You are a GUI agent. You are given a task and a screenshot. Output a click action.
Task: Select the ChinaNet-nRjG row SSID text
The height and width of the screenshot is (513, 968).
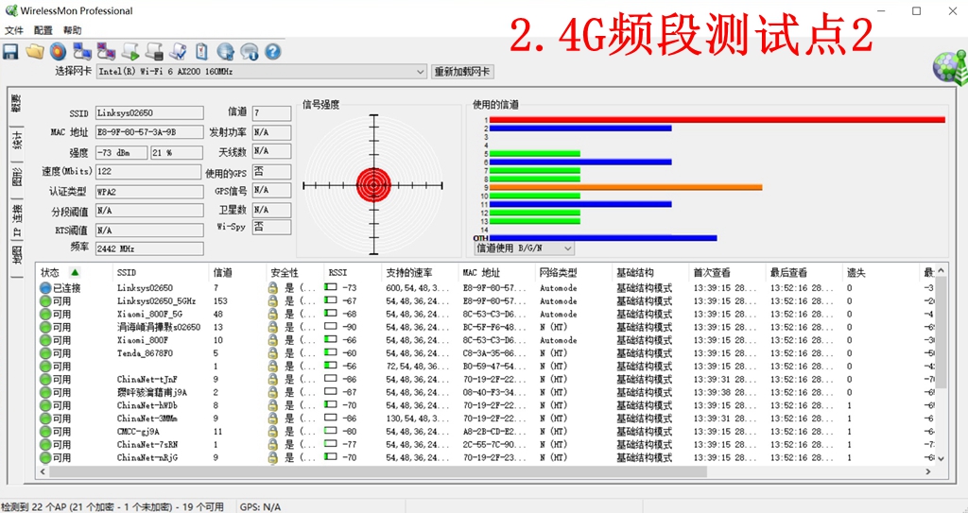click(x=147, y=457)
